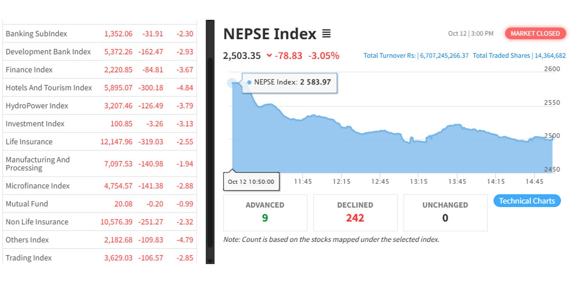Click the red down-arrow change indicator

[269, 55]
